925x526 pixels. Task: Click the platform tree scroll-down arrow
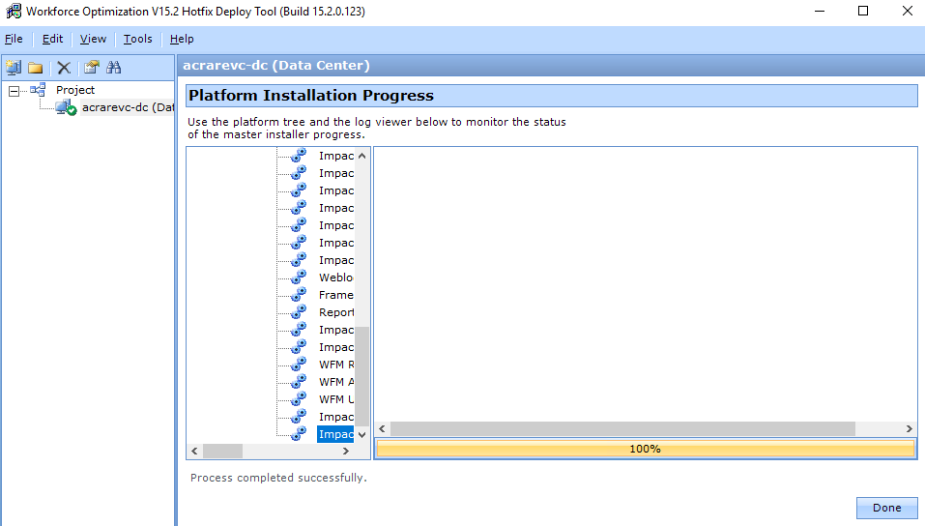(362, 435)
